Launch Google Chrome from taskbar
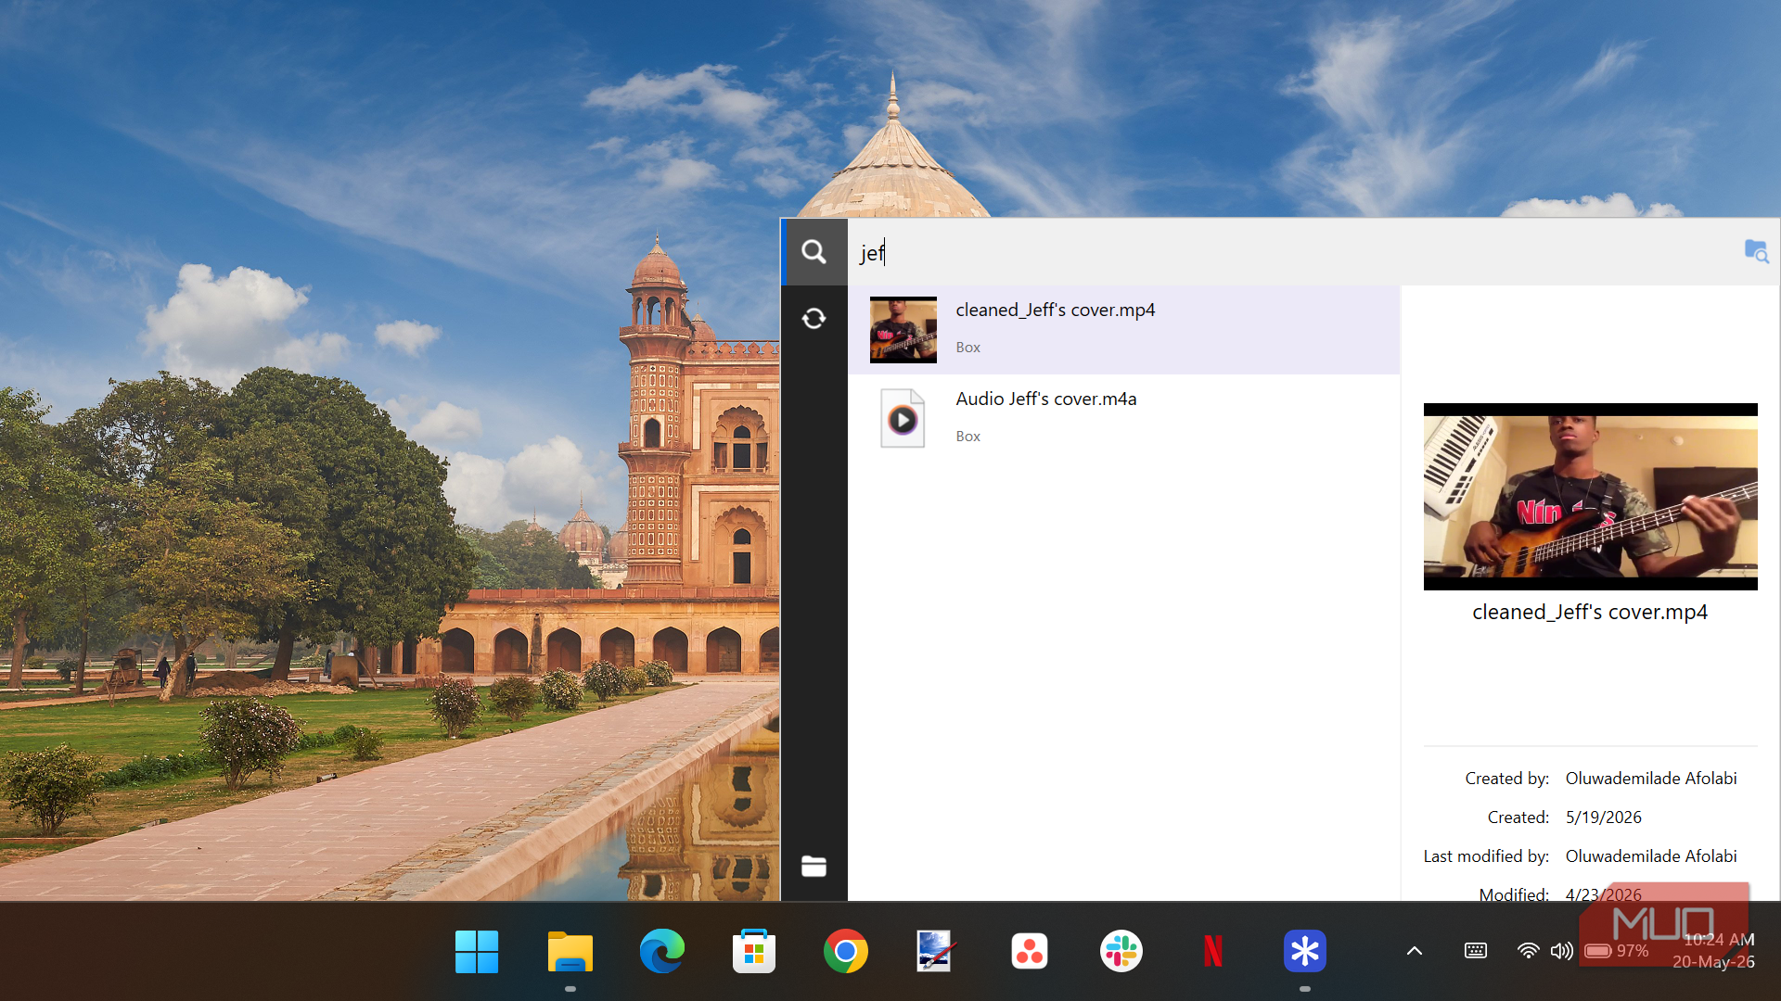This screenshot has width=1781, height=1001. click(845, 952)
